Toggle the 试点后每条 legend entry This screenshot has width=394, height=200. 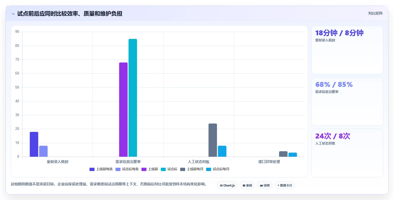pyautogui.click(x=127, y=169)
